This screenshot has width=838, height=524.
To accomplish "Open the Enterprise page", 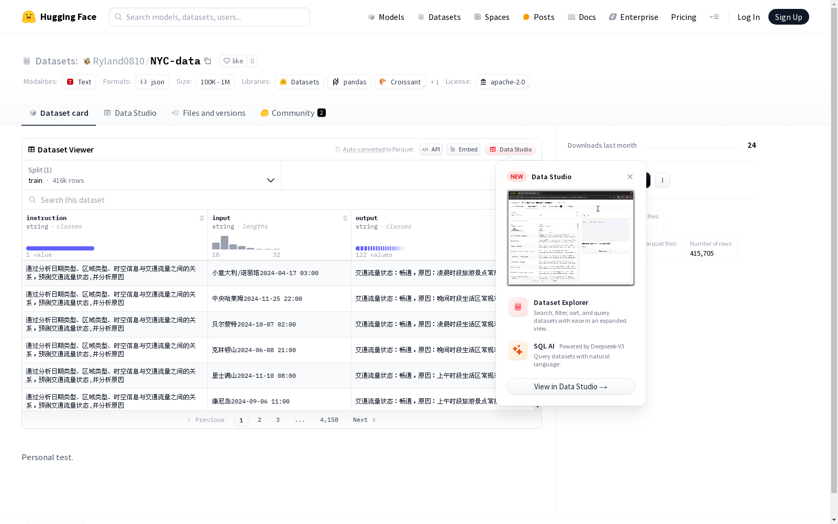I will point(634,17).
